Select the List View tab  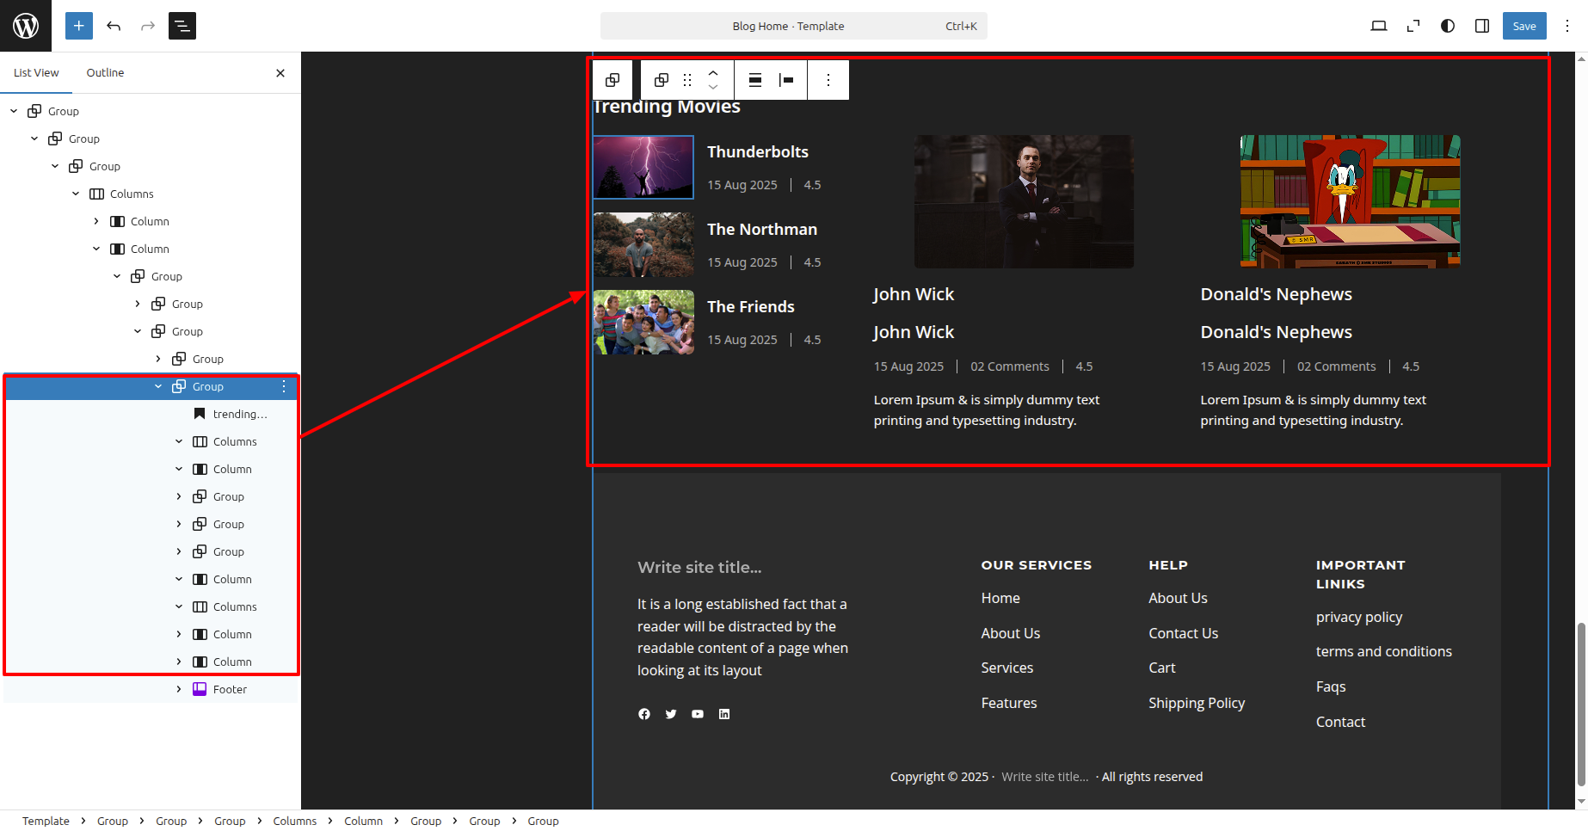pyautogui.click(x=36, y=73)
